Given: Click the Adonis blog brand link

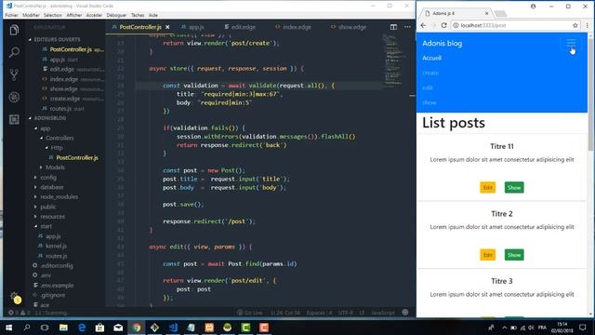Looking at the screenshot, I should tap(443, 44).
